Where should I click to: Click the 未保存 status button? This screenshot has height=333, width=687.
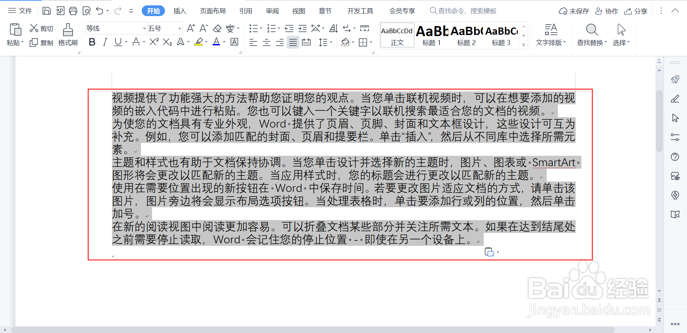coord(574,11)
